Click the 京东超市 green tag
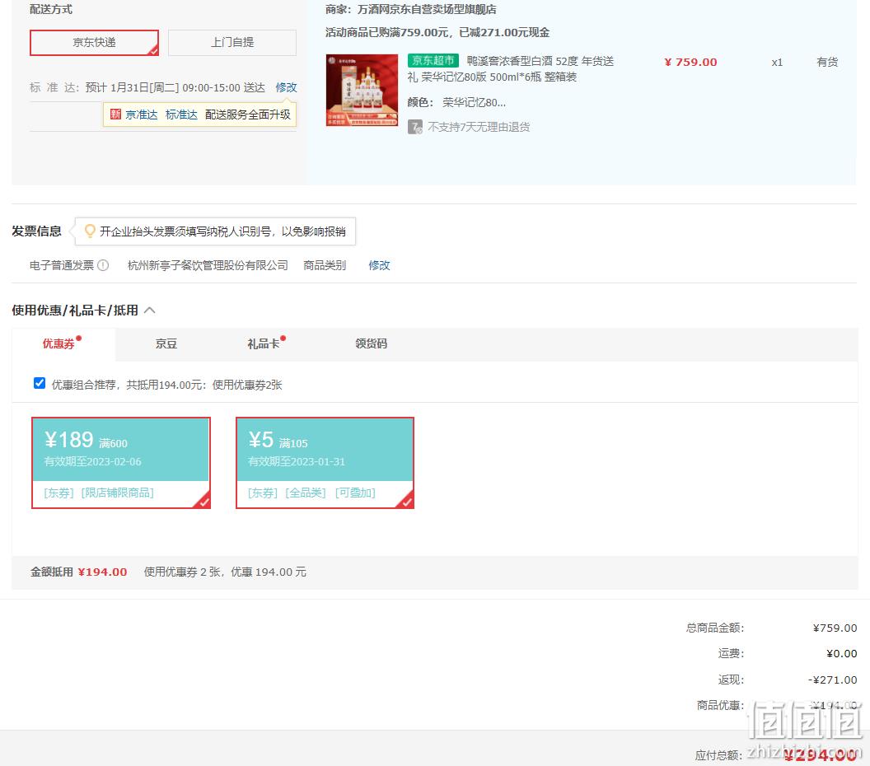The height and width of the screenshot is (766, 870). point(433,60)
